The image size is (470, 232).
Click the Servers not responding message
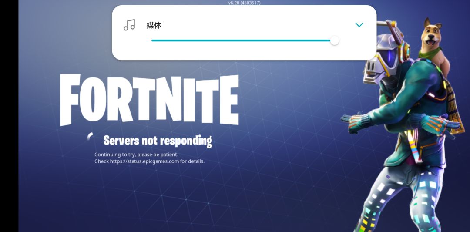[158, 140]
